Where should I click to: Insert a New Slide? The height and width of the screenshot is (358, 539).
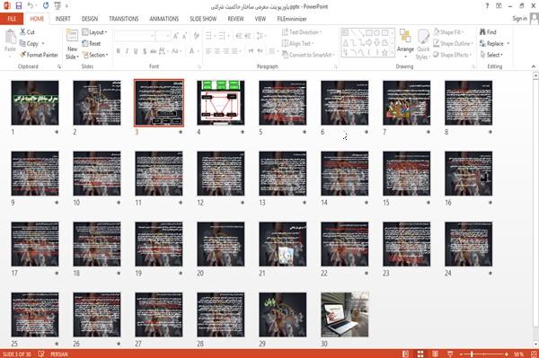72,45
